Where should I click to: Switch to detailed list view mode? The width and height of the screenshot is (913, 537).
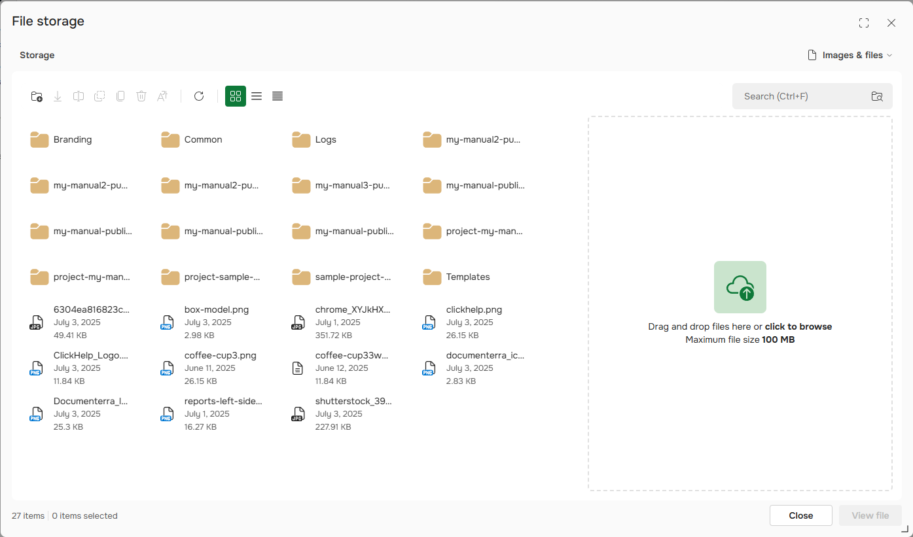(x=277, y=96)
